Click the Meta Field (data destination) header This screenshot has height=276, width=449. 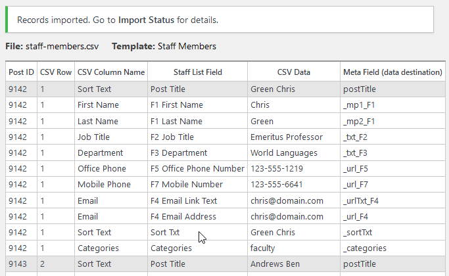click(x=392, y=72)
